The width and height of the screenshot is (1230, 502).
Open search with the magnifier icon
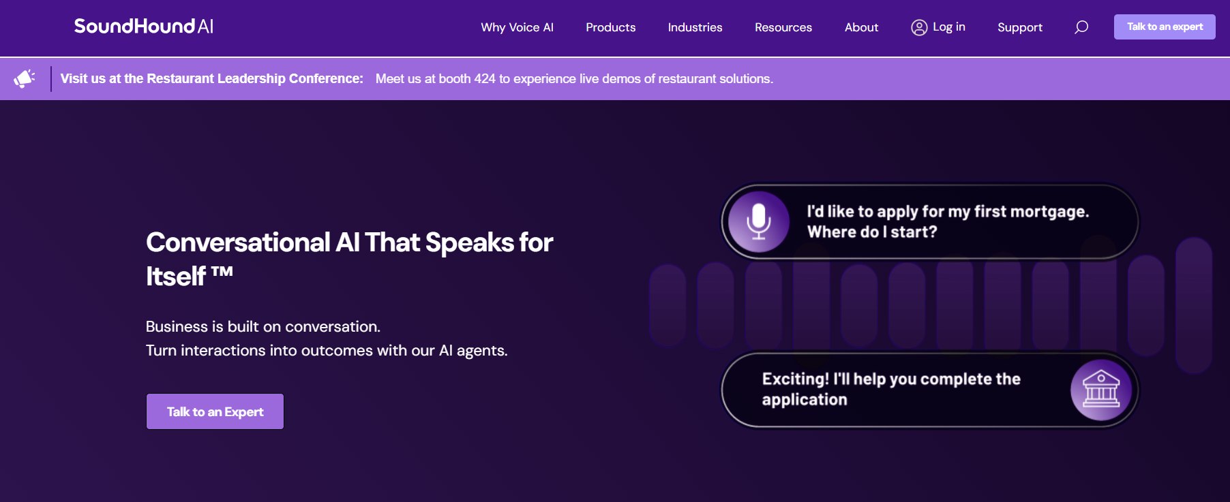point(1081,27)
